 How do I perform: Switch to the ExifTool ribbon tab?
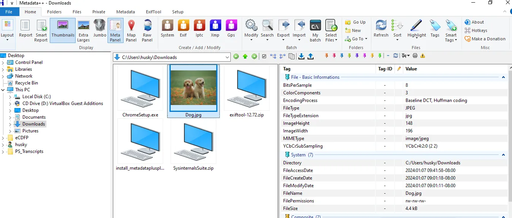(154, 12)
